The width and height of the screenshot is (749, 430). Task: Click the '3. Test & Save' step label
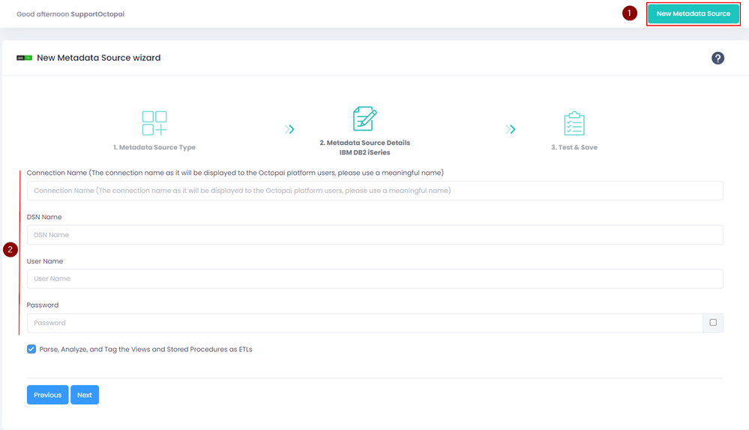(574, 147)
